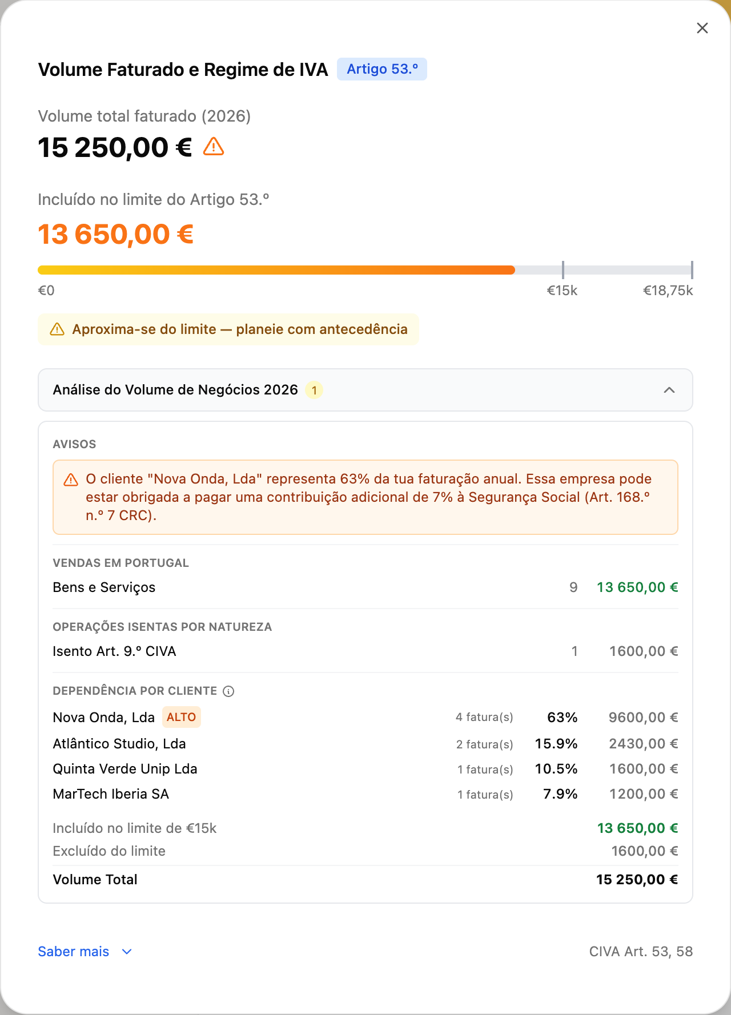The width and height of the screenshot is (731, 1015).
Task: Click the Artigo 53.º badge
Action: (382, 69)
